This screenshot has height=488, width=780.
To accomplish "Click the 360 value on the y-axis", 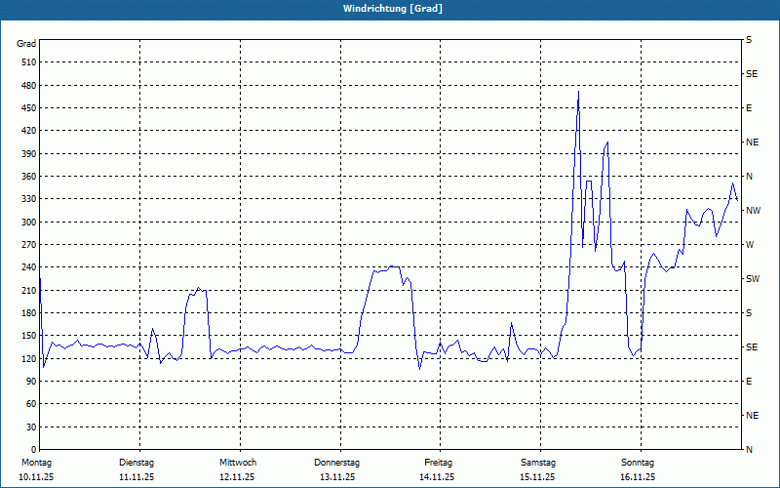I will click(x=27, y=177).
